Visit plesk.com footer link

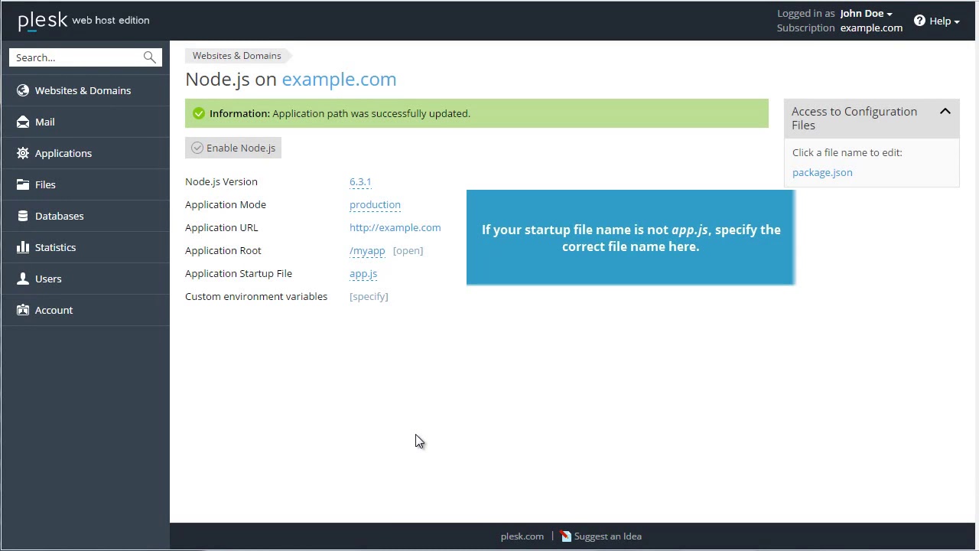pyautogui.click(x=522, y=536)
